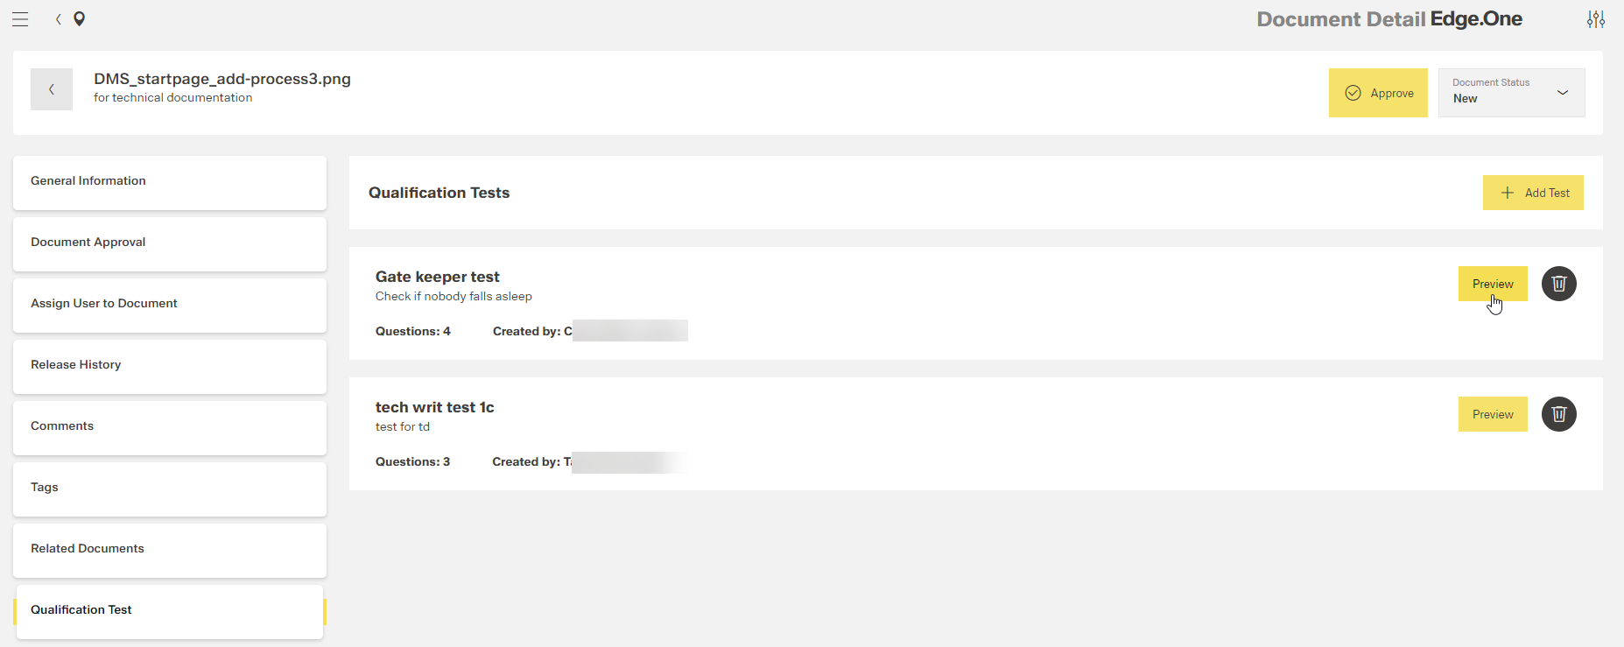This screenshot has height=647, width=1624.
Task: Go back using the gray back arrow button
Action: (52, 89)
